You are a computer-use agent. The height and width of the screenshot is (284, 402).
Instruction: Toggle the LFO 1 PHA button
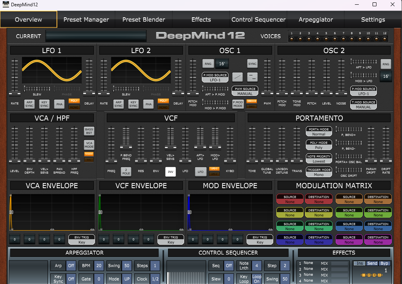click(59, 104)
